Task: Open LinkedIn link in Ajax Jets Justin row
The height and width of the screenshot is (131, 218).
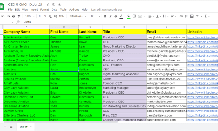Action: tap(202, 70)
